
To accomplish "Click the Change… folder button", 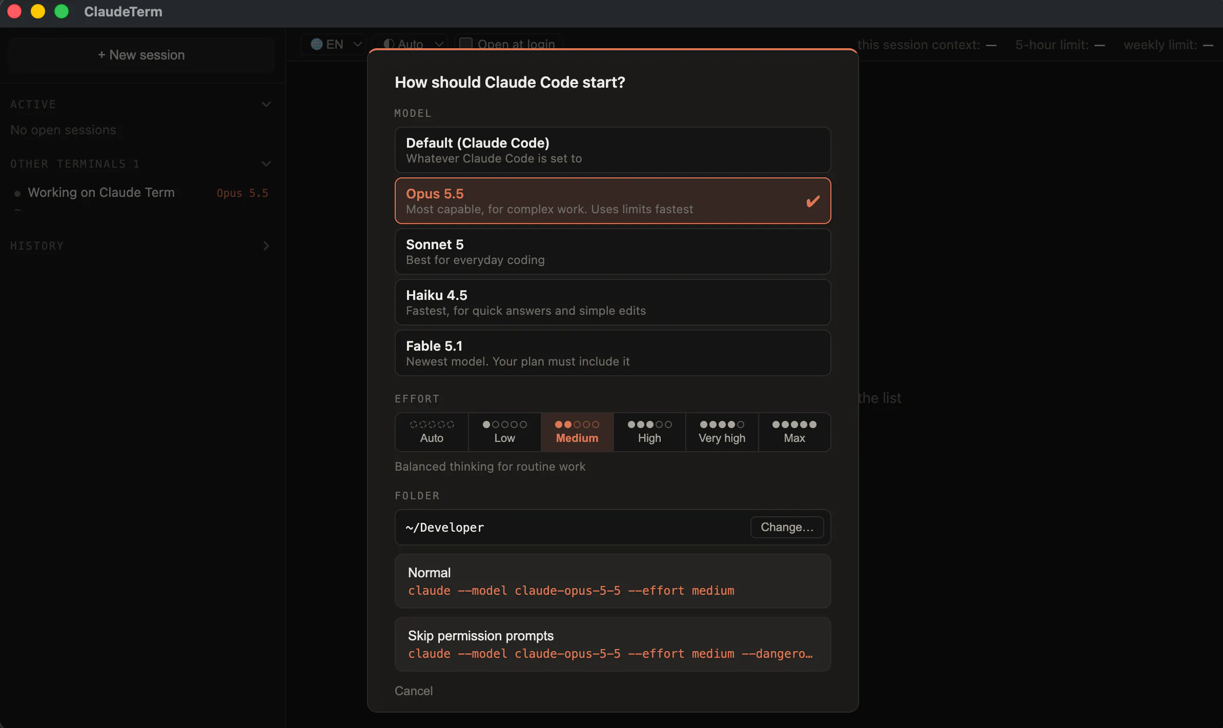I will 787,527.
